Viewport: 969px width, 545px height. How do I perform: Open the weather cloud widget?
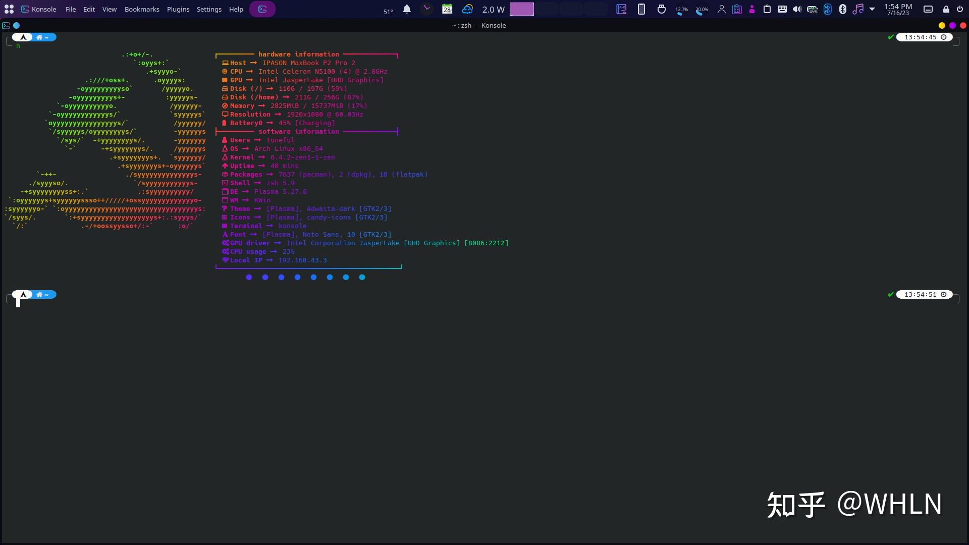pyautogui.click(x=467, y=9)
